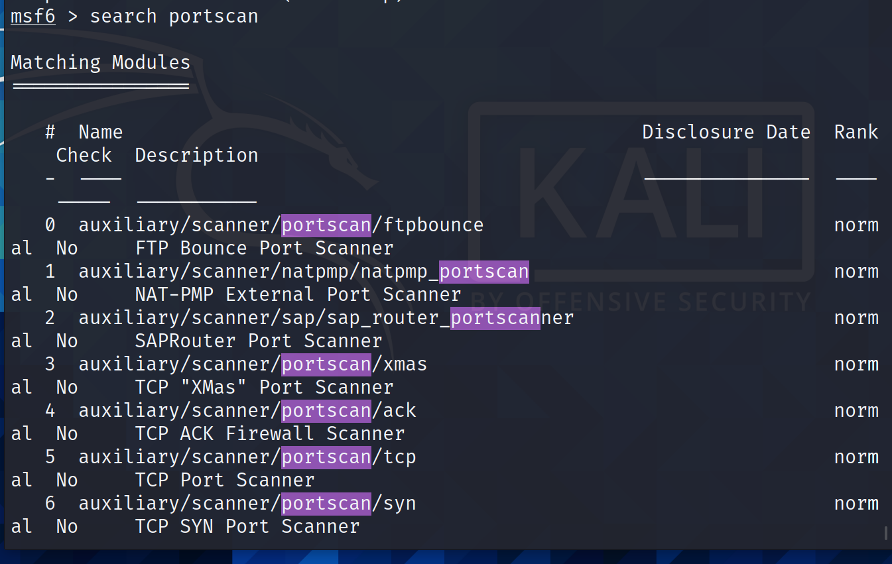892x564 pixels.
Task: Select the portscan/tcp module path
Action: point(247,457)
